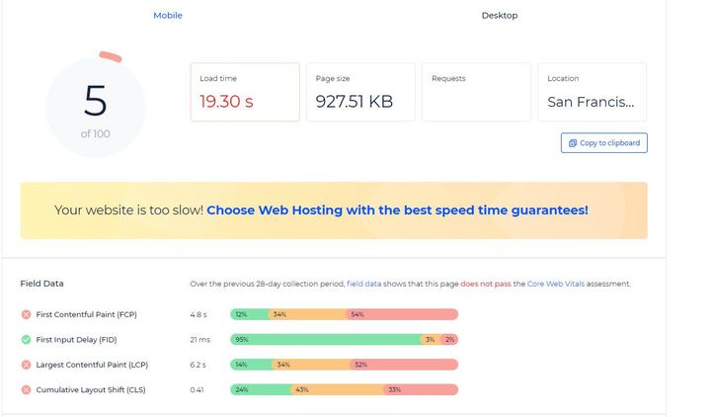The width and height of the screenshot is (716, 417).
Task: Click the Location San Francisco card
Action: click(591, 92)
